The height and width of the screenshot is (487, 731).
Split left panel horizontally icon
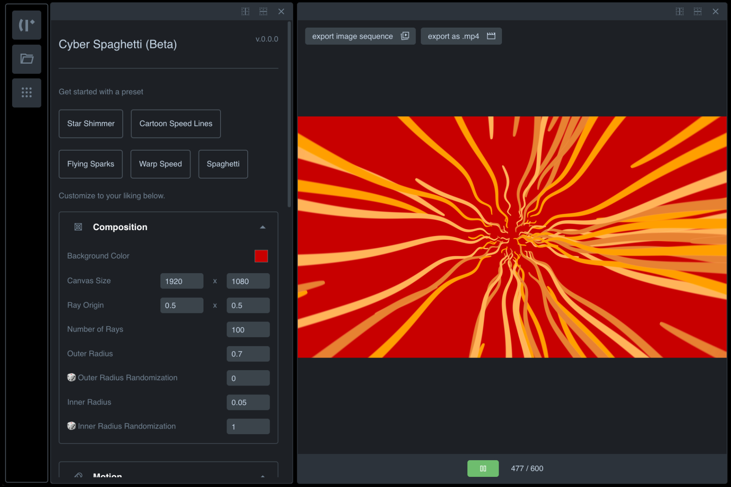tap(263, 11)
